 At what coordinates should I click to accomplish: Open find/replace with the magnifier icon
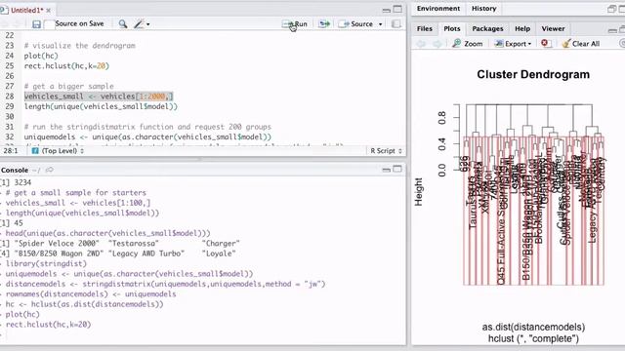point(123,23)
